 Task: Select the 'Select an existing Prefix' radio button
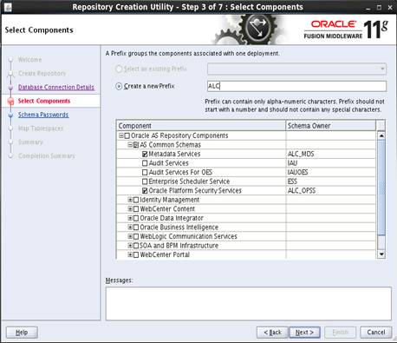tap(119, 69)
